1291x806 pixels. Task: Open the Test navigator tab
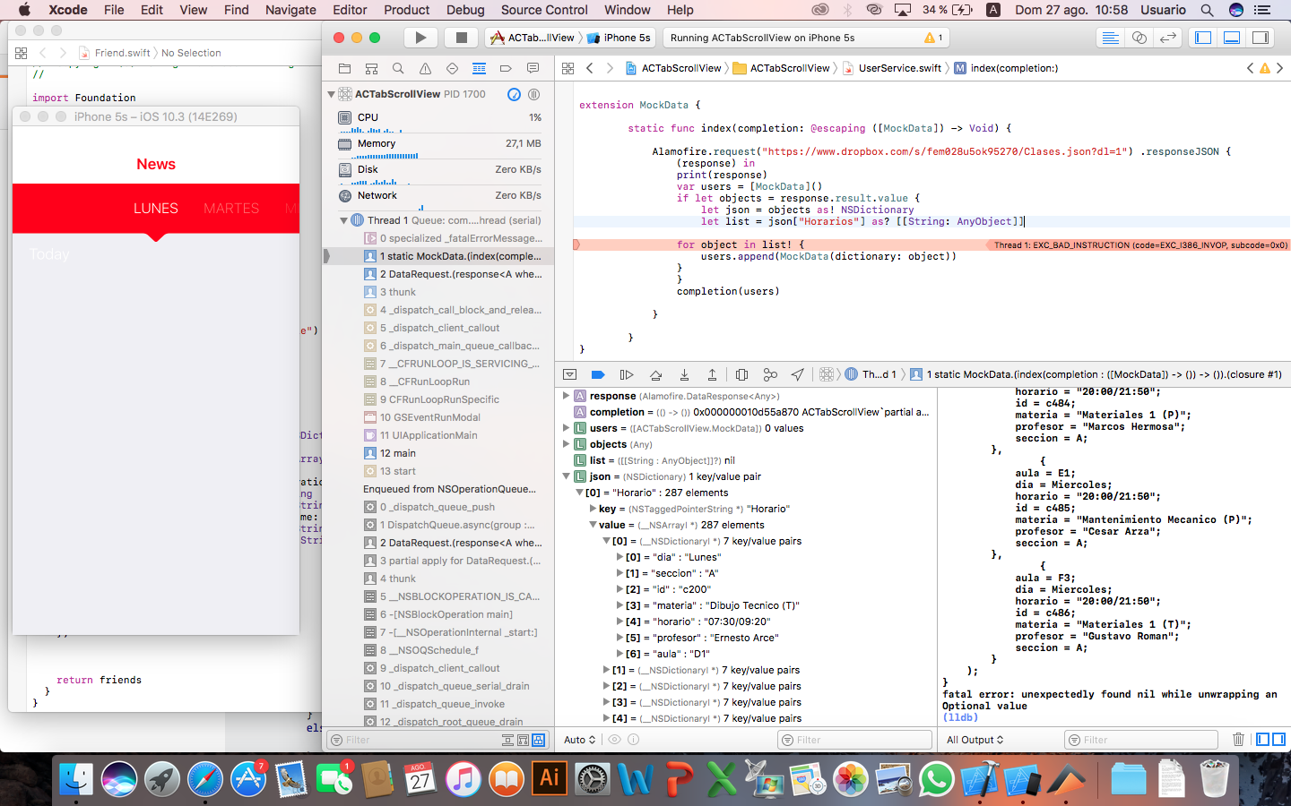tap(452, 68)
